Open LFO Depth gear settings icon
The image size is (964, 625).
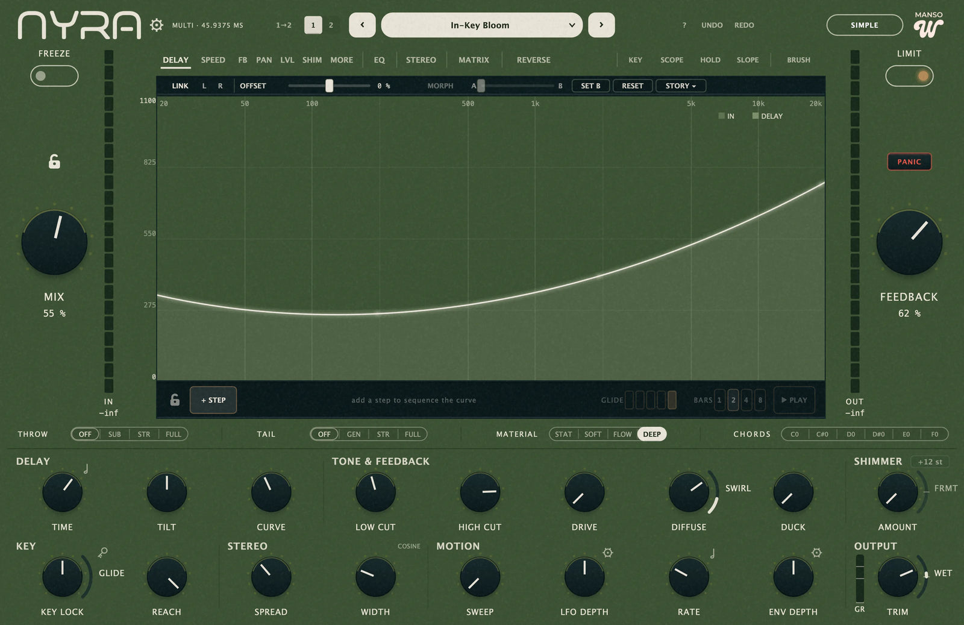[x=608, y=552]
